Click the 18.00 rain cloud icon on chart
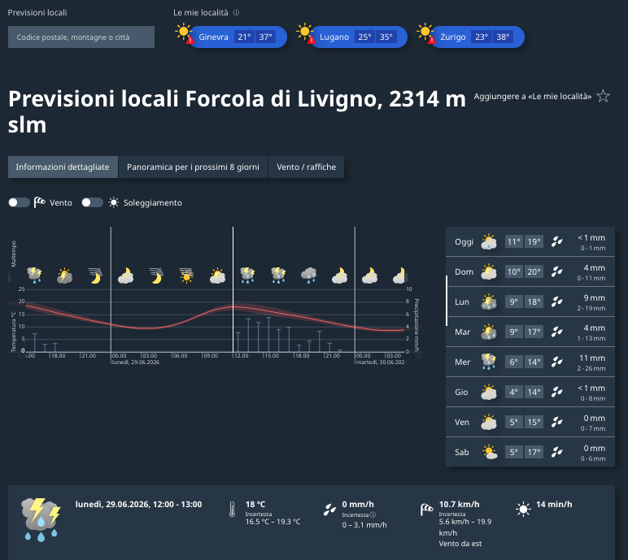This screenshot has width=628, height=560. pos(308,276)
